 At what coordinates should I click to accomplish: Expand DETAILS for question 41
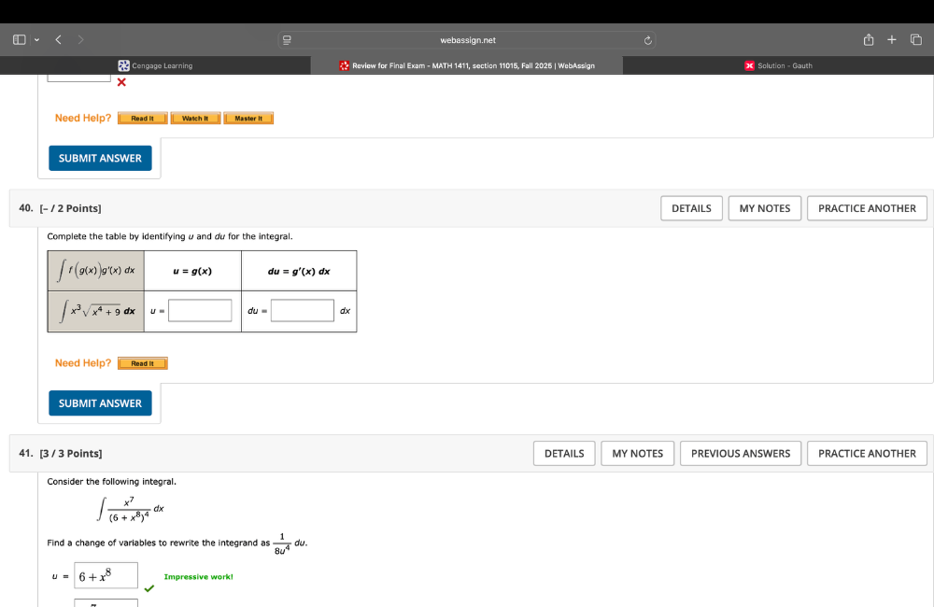[x=564, y=454]
